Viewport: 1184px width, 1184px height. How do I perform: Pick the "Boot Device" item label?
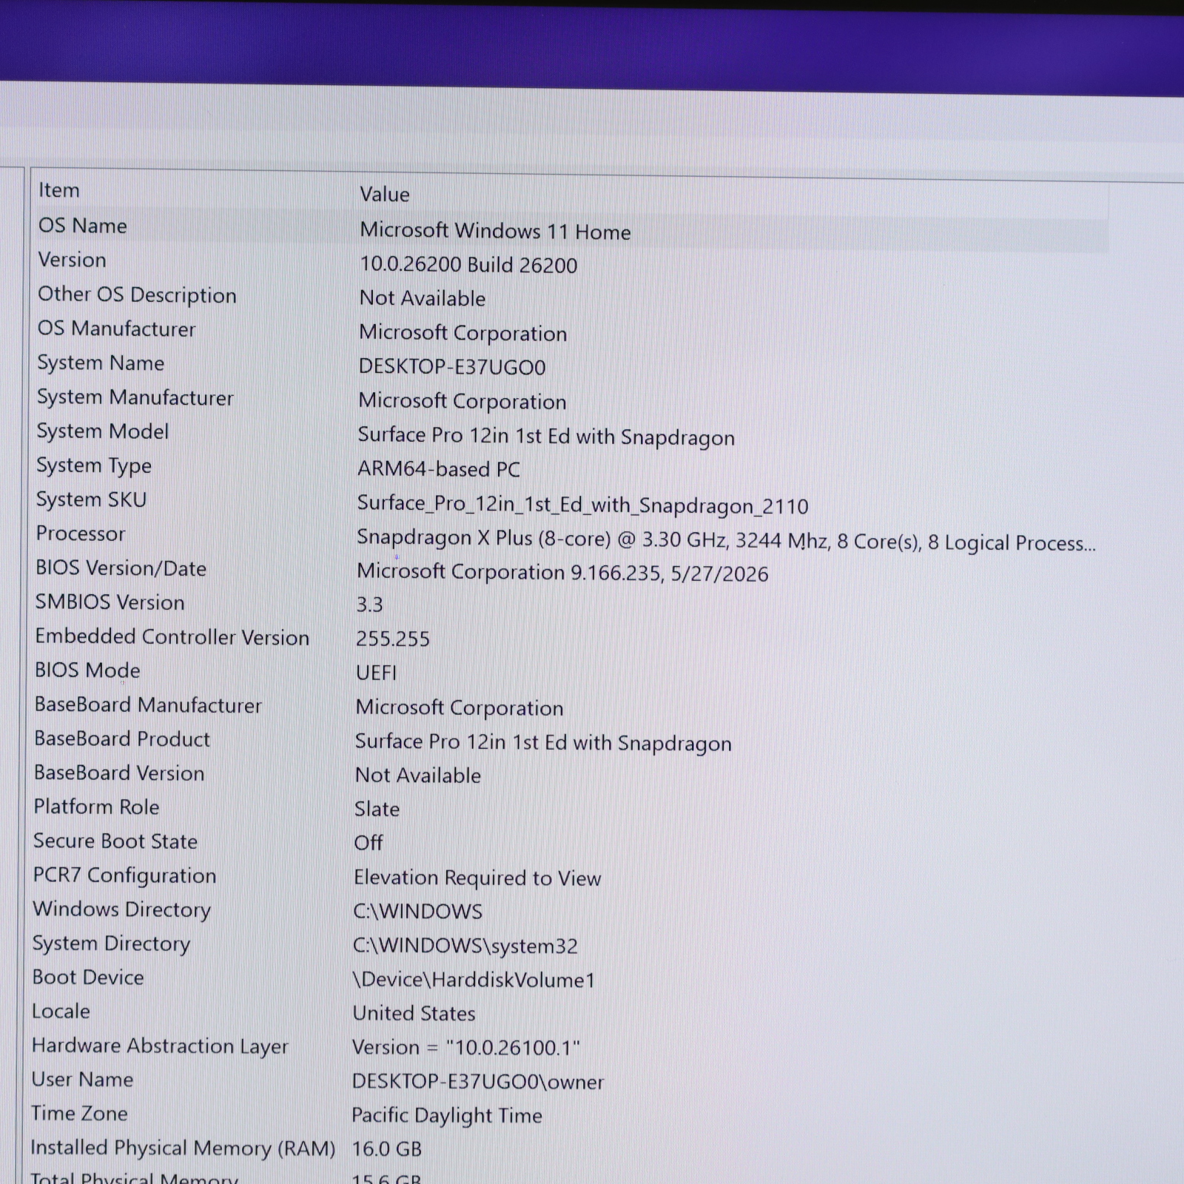coord(88,978)
